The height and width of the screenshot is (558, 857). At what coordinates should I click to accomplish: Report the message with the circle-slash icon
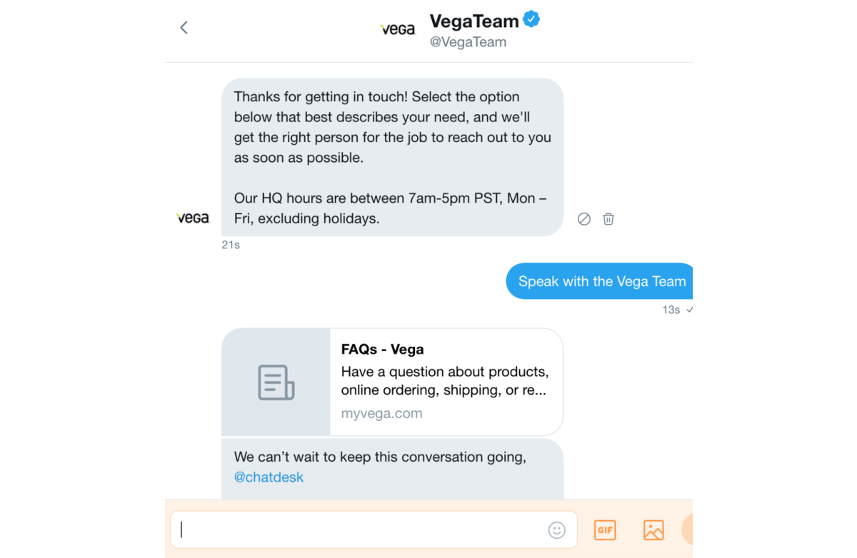(x=584, y=219)
